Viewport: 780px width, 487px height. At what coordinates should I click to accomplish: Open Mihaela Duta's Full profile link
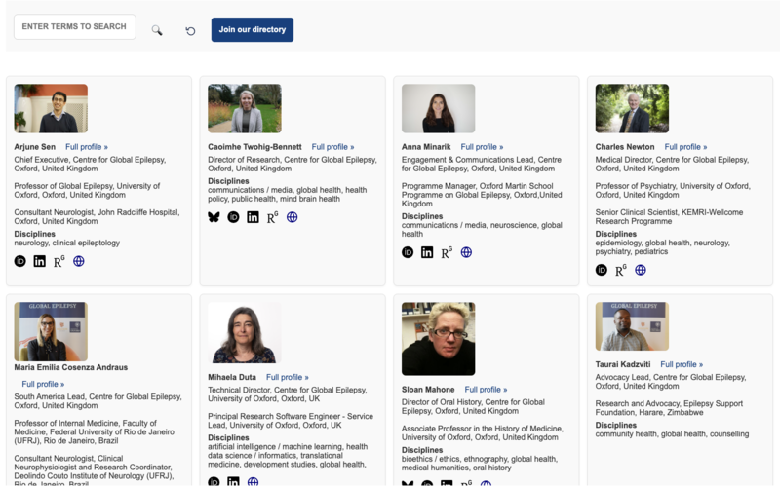pos(287,377)
